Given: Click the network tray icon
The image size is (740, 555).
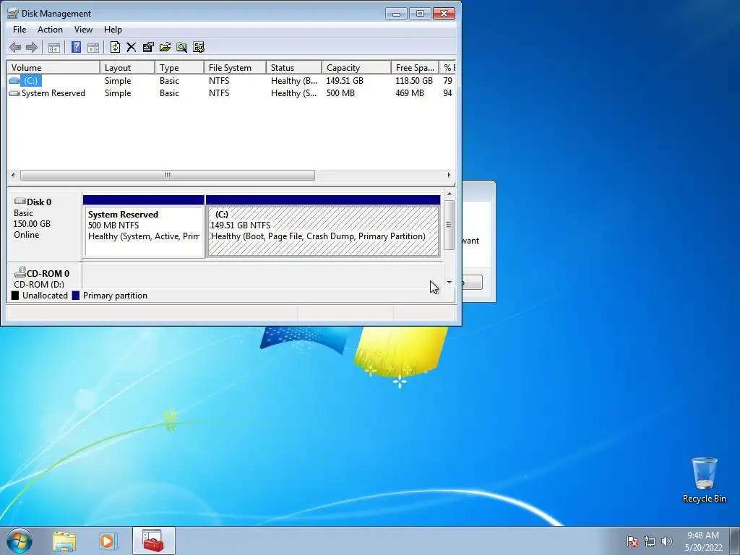Looking at the screenshot, I should [x=650, y=541].
